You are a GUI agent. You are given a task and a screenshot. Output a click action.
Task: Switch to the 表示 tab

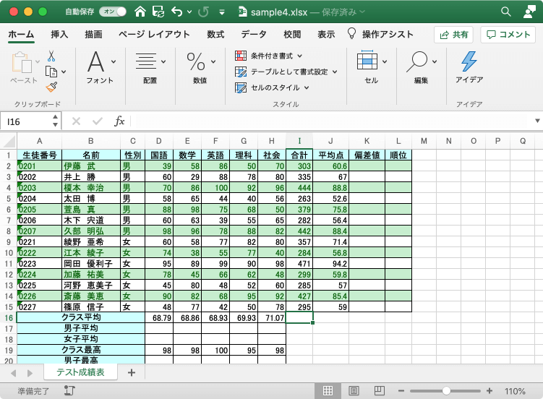tap(326, 34)
